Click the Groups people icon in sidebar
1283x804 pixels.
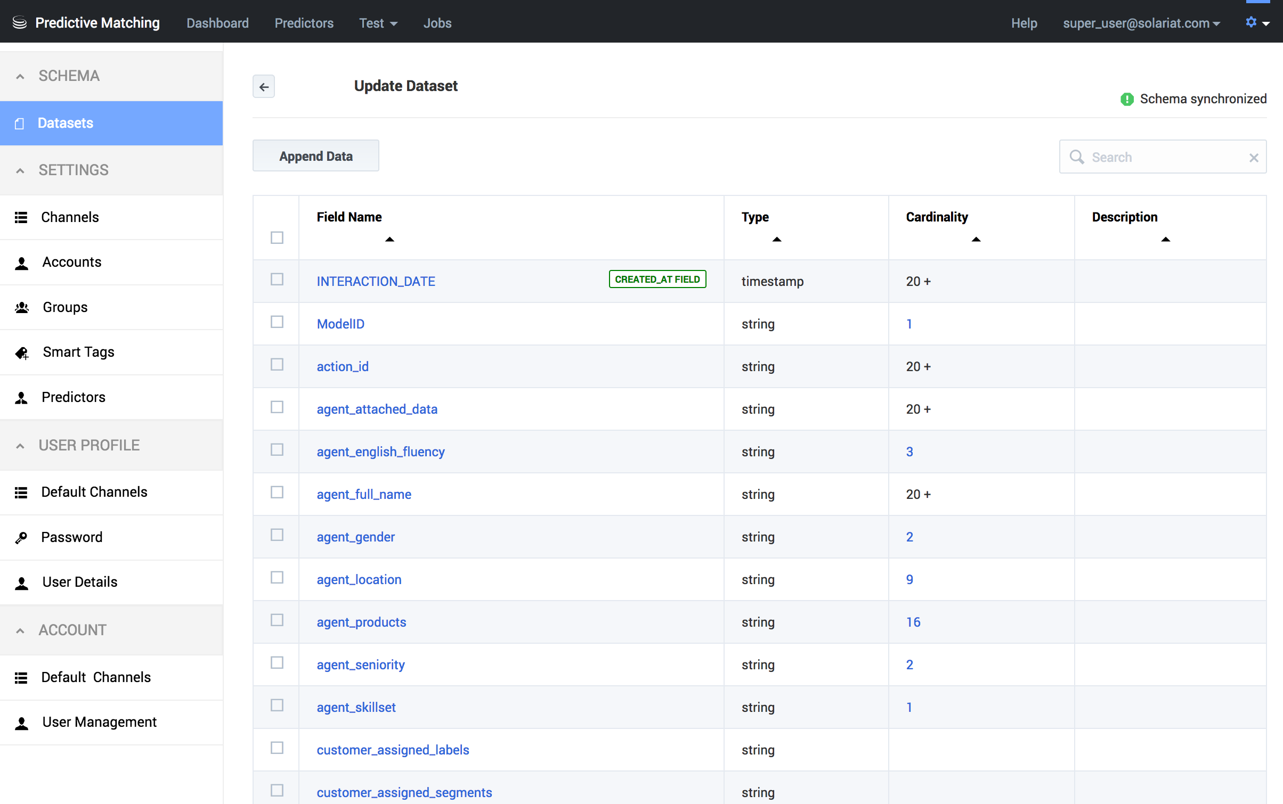click(x=22, y=308)
